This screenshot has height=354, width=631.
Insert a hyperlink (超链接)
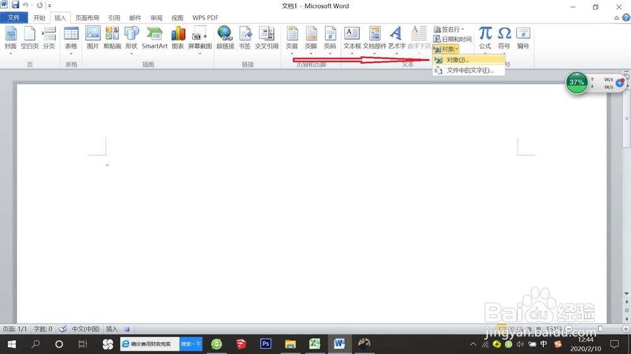[225, 38]
